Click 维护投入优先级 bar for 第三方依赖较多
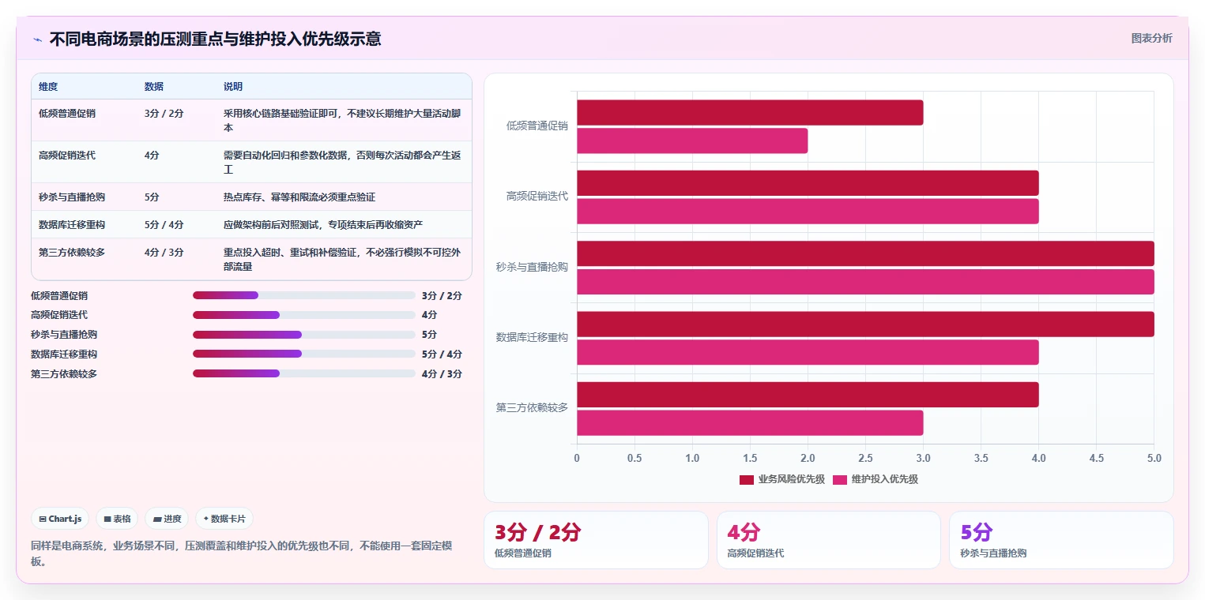 750,423
